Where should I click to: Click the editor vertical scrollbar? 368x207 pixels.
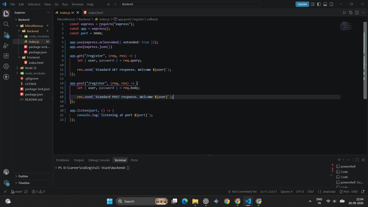[365, 60]
